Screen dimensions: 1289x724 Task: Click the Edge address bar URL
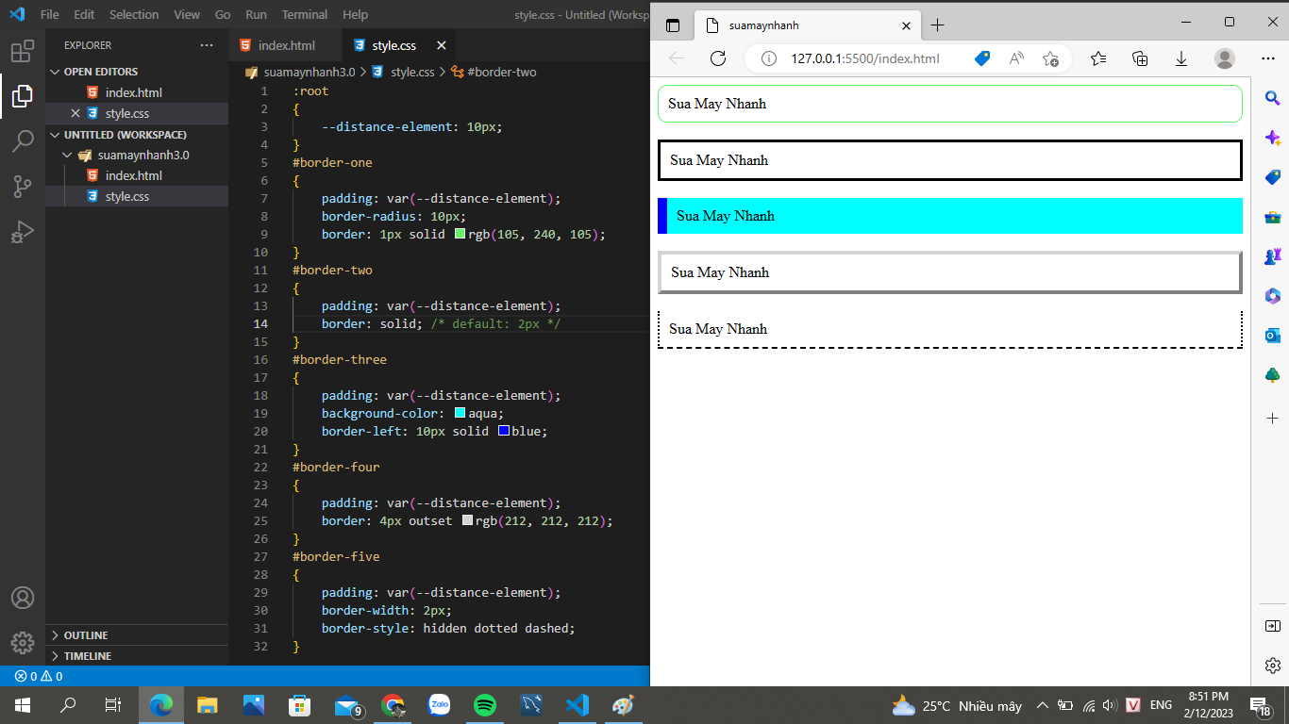click(865, 58)
